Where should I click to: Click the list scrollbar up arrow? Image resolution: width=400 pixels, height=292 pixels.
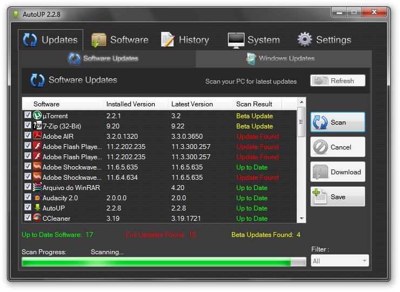(302, 102)
